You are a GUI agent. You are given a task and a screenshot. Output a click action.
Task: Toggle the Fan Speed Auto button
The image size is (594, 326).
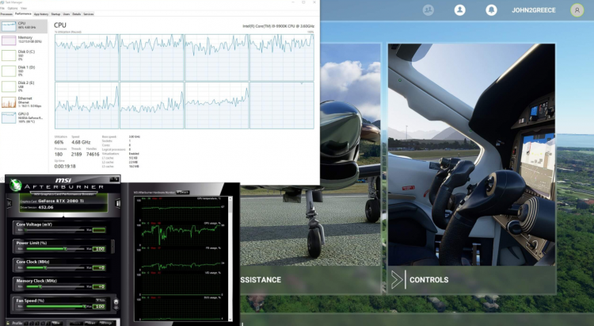(101, 299)
